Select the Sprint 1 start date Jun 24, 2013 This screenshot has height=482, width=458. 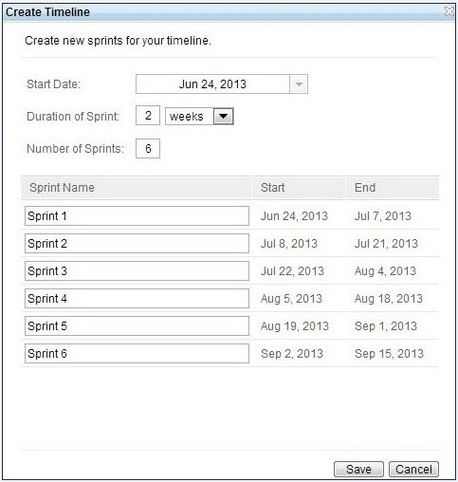click(x=294, y=216)
